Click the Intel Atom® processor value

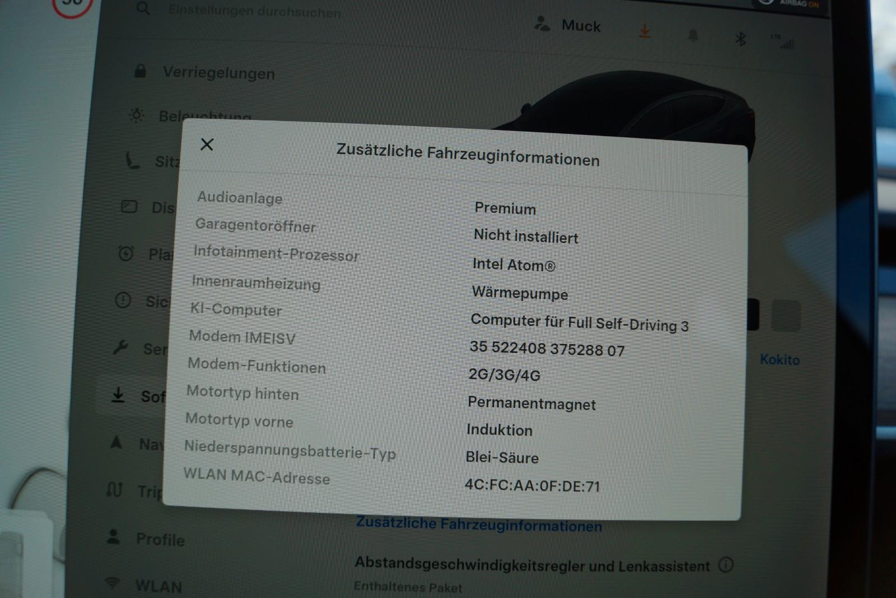(x=514, y=265)
